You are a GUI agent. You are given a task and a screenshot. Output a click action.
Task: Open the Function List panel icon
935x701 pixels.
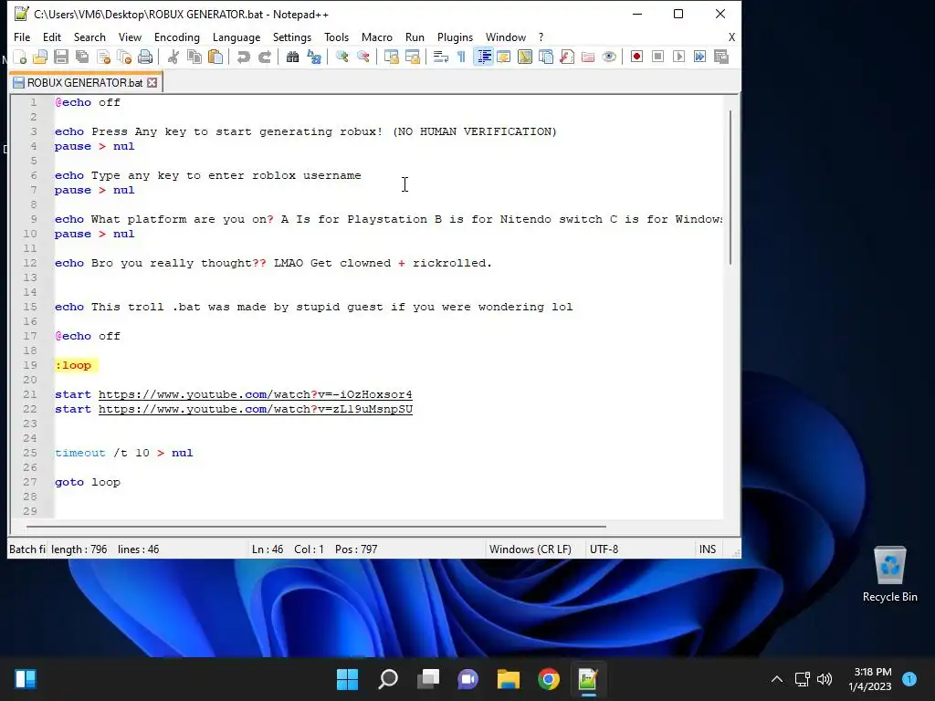click(567, 58)
